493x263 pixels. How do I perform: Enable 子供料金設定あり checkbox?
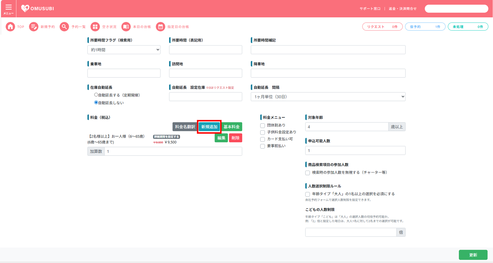coord(262,132)
